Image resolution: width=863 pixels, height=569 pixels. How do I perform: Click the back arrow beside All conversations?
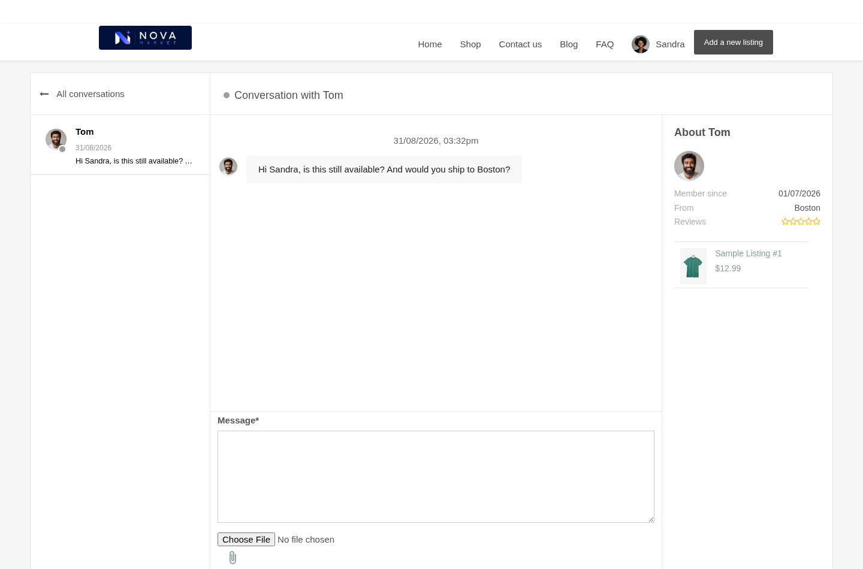[x=44, y=94]
